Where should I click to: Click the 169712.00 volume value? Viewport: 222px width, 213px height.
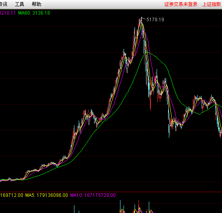[11, 195]
